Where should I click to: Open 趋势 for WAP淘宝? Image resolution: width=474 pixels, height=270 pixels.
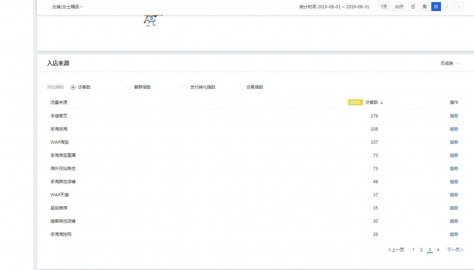454,142
